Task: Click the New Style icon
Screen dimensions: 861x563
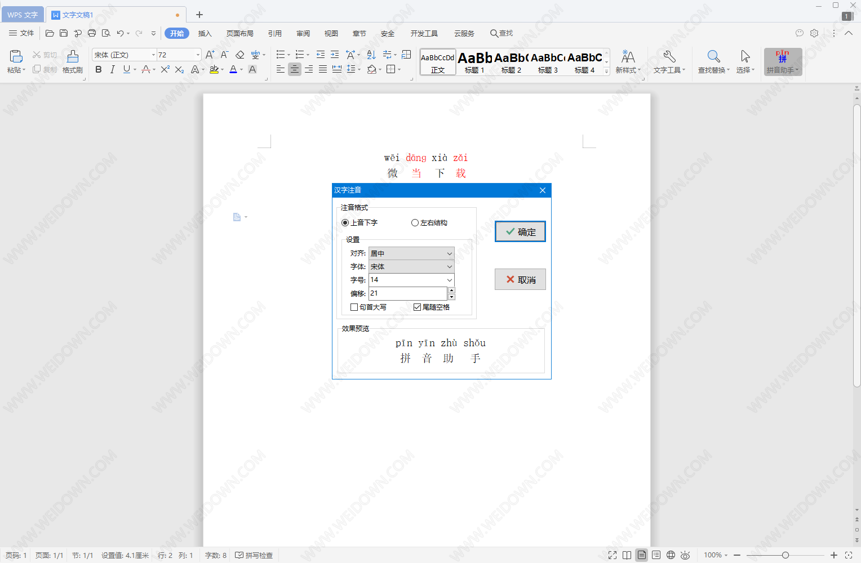Action: click(x=628, y=56)
